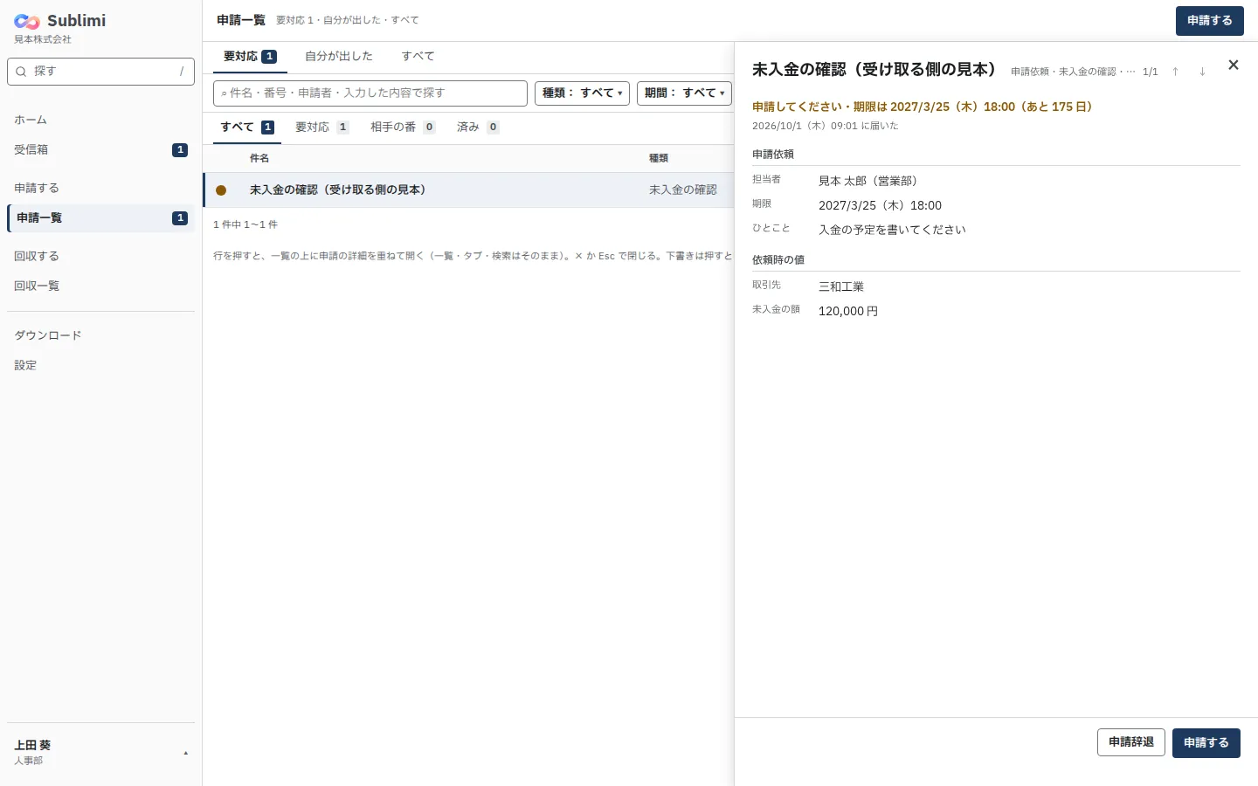The height and width of the screenshot is (786, 1258).
Task: Open 受信箱 in the sidebar
Action: pyautogui.click(x=100, y=149)
